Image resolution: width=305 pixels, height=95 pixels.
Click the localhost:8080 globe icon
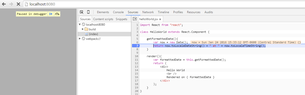83,25
